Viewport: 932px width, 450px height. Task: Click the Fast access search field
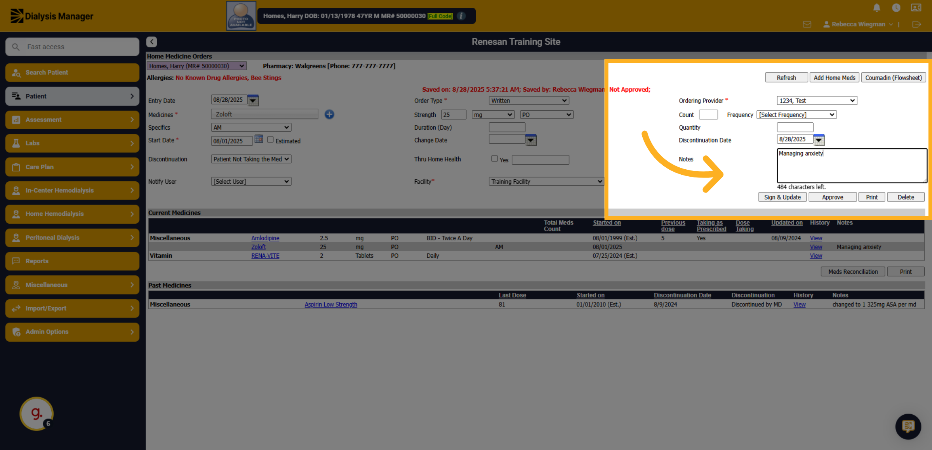(x=72, y=47)
